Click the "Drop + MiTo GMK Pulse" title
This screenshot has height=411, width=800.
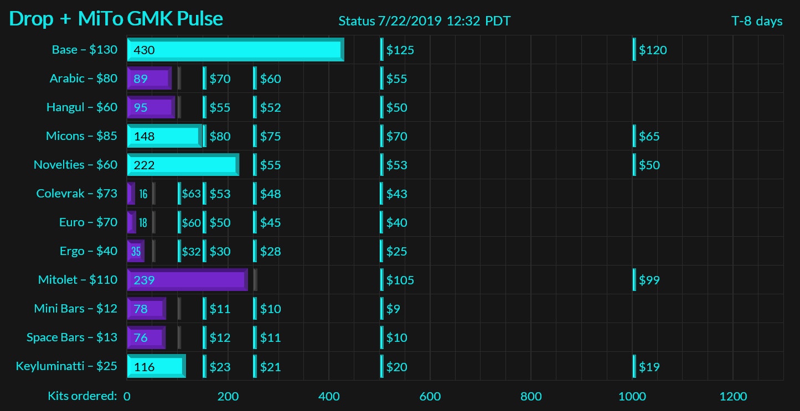(116, 19)
